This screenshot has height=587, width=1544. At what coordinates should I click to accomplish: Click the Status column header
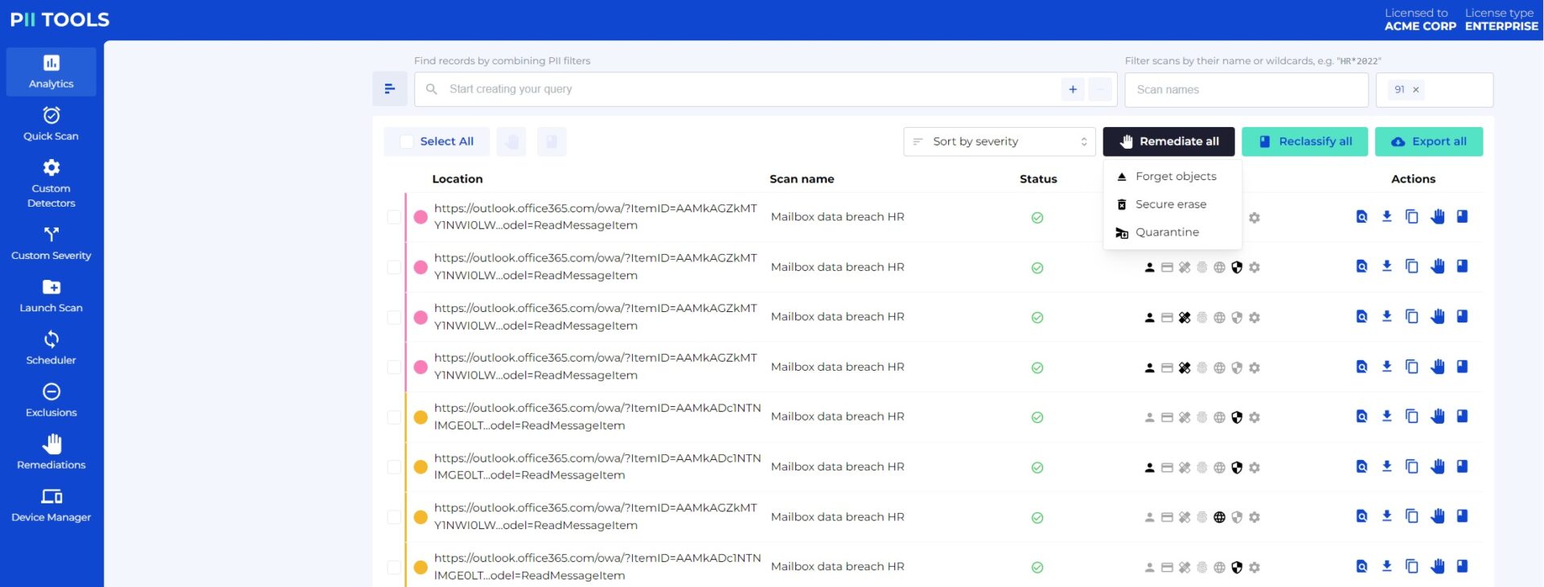click(x=1038, y=179)
